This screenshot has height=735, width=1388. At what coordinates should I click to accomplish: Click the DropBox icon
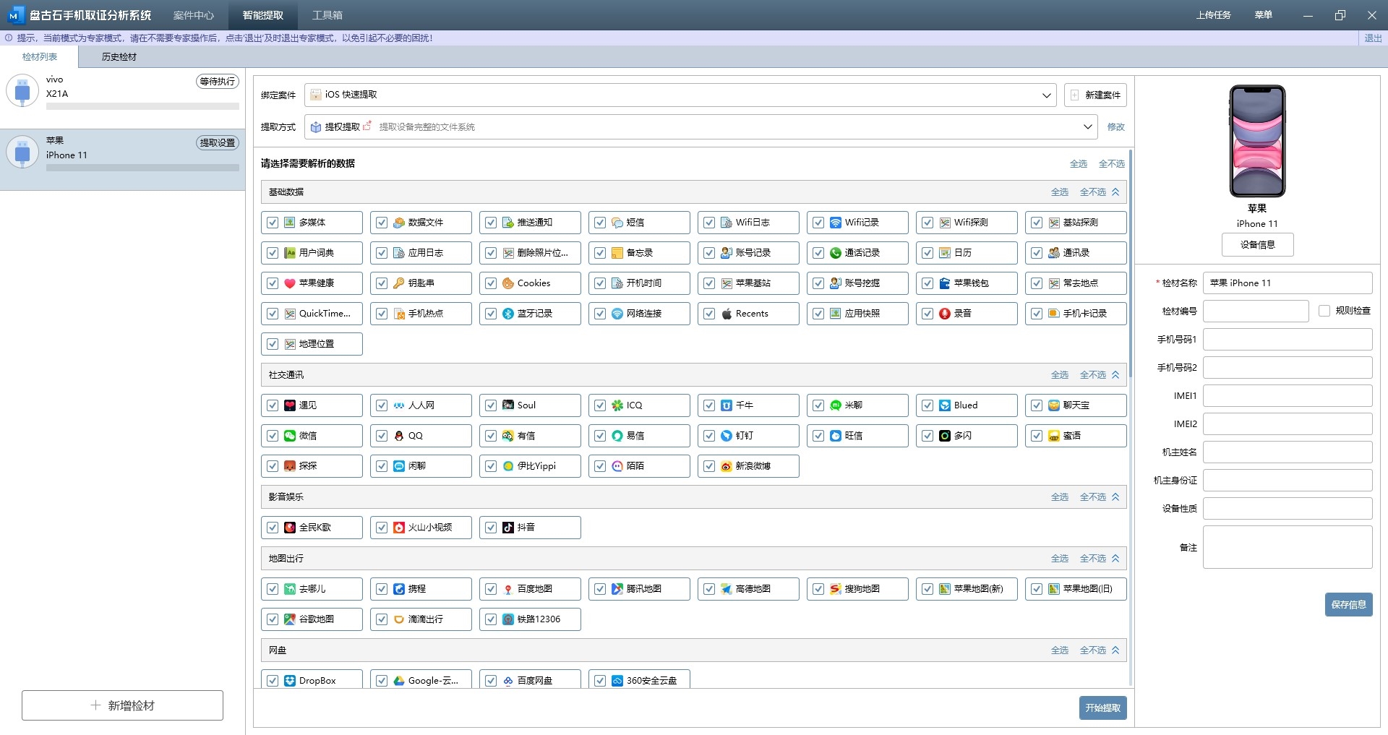point(290,681)
